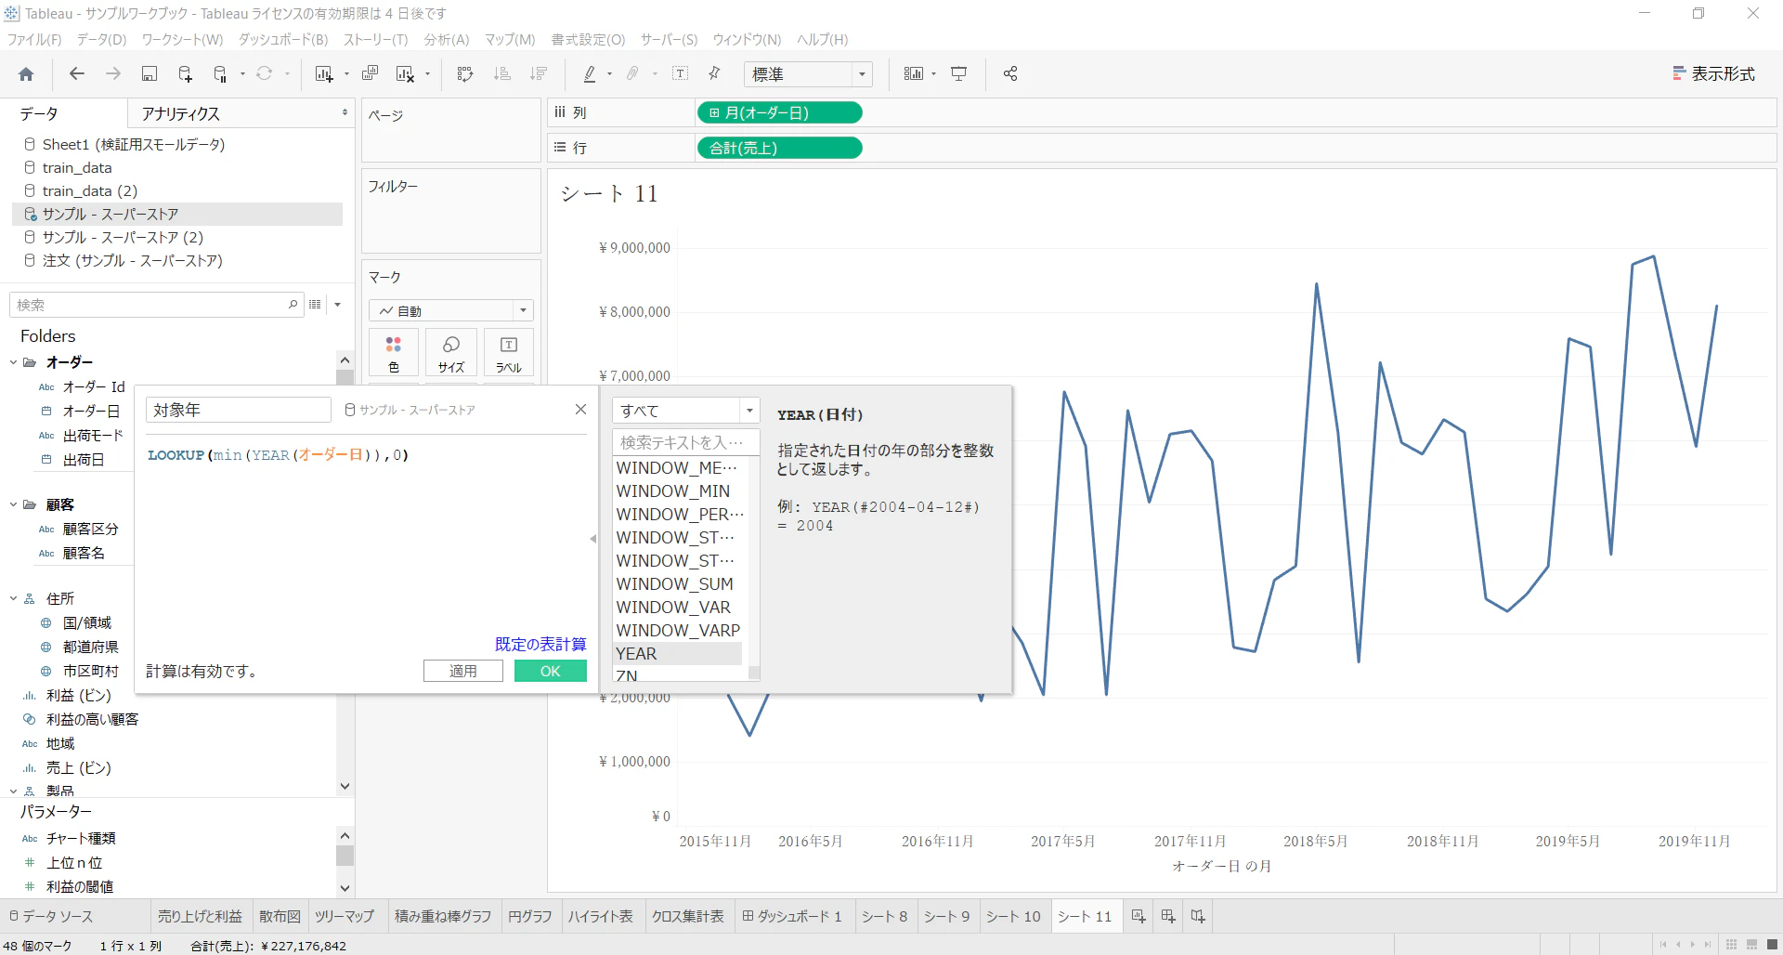Click the add new data source icon
Screen dimensions: 1783x955
[185, 74]
